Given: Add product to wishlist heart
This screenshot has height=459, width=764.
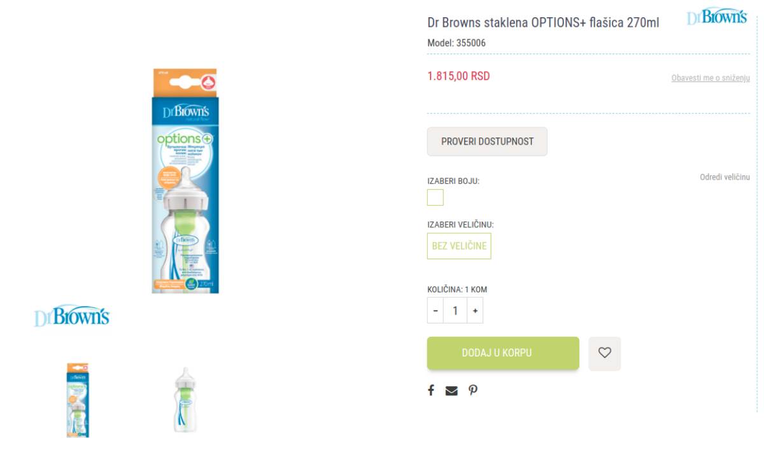Looking at the screenshot, I should [604, 353].
